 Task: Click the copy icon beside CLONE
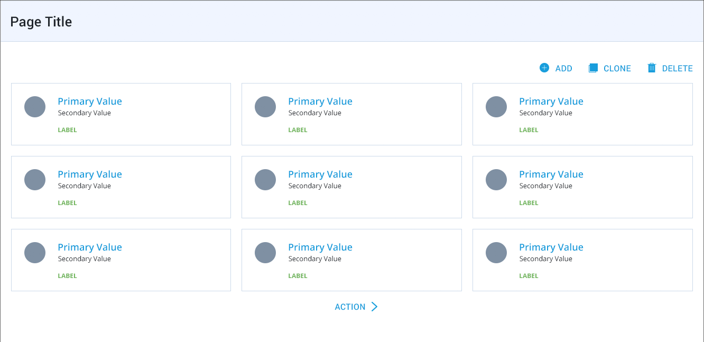(x=592, y=68)
